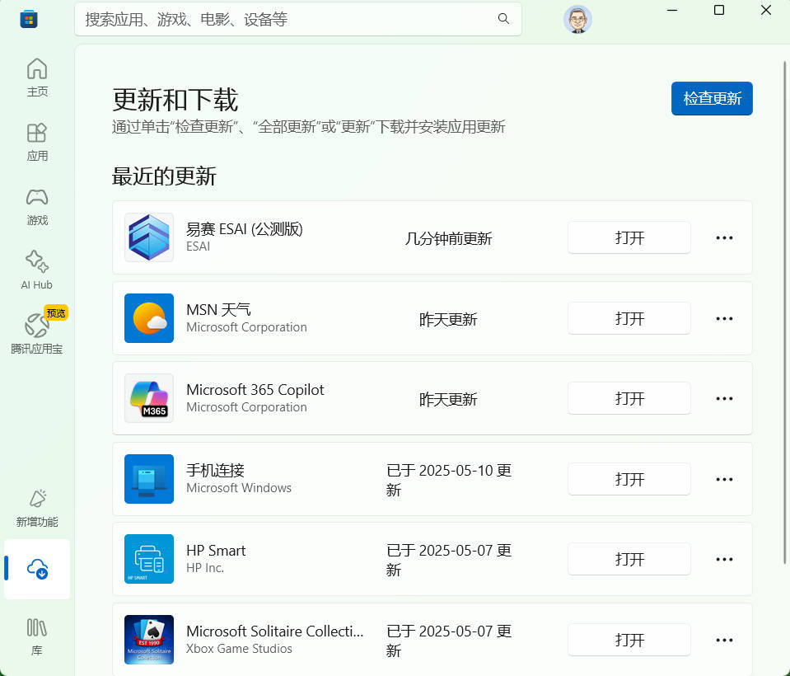The height and width of the screenshot is (676, 790).
Task: Close the Microsoft Store window
Action: (766, 10)
